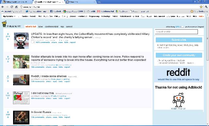This screenshot has height=126, width=209.
Task: Open the Google Reader bookmark
Action: tap(74, 11)
